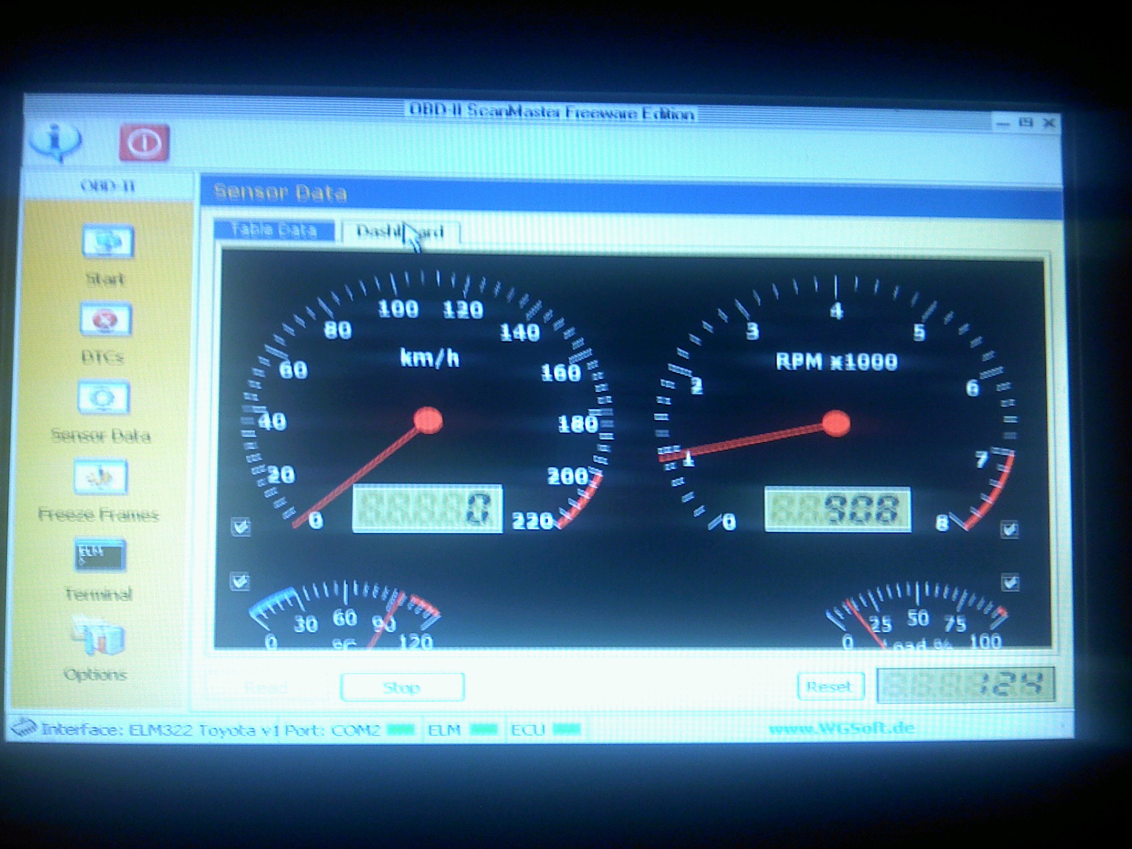This screenshot has width=1132, height=849.
Task: Click the interface plug icon in status bar
Action: point(23,727)
